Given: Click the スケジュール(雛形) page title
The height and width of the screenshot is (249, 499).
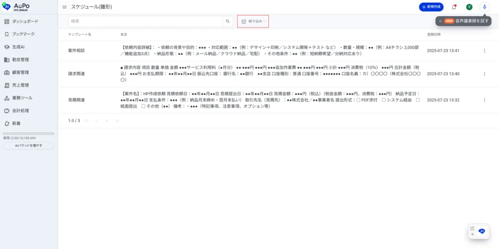Looking at the screenshot, I should pyautogui.click(x=92, y=7).
